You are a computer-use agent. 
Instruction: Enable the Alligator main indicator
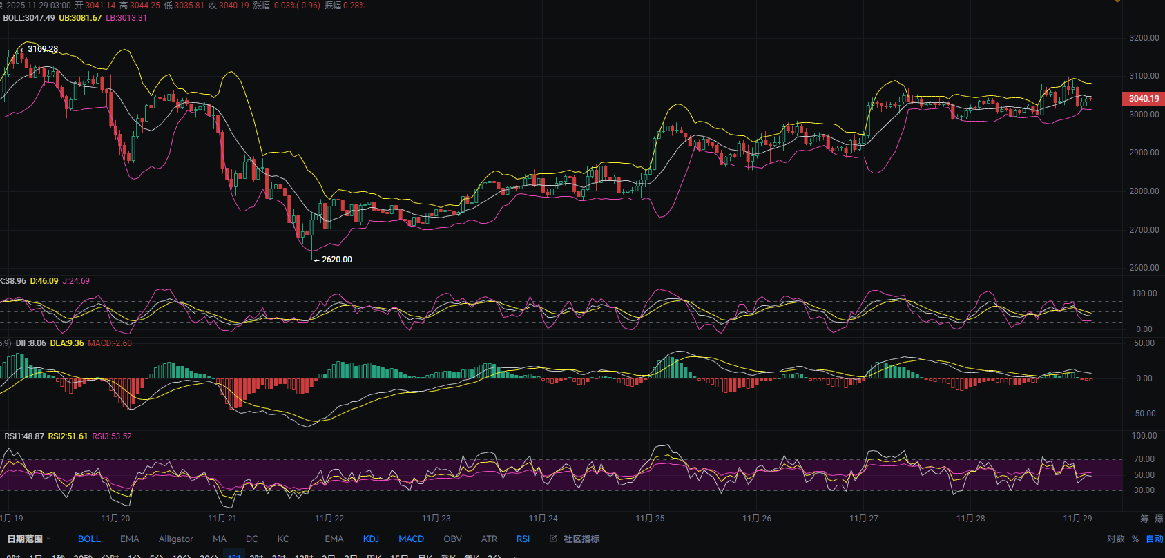(175, 539)
